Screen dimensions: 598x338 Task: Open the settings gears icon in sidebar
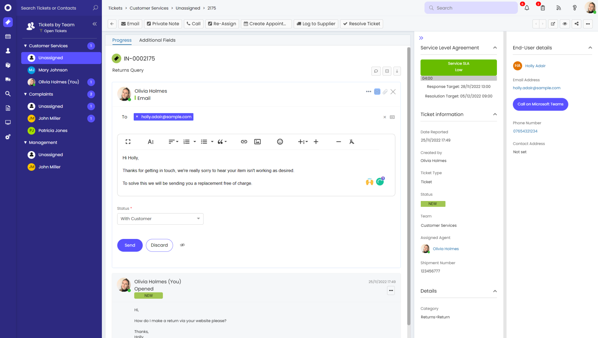8,137
